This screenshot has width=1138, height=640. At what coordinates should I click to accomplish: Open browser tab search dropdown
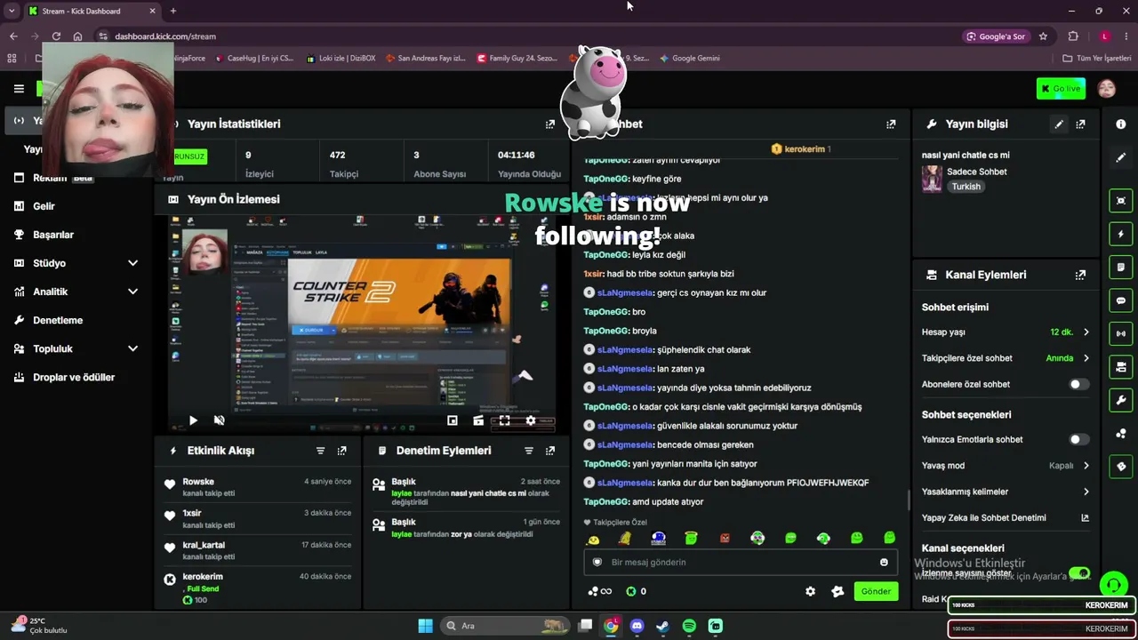point(12,11)
